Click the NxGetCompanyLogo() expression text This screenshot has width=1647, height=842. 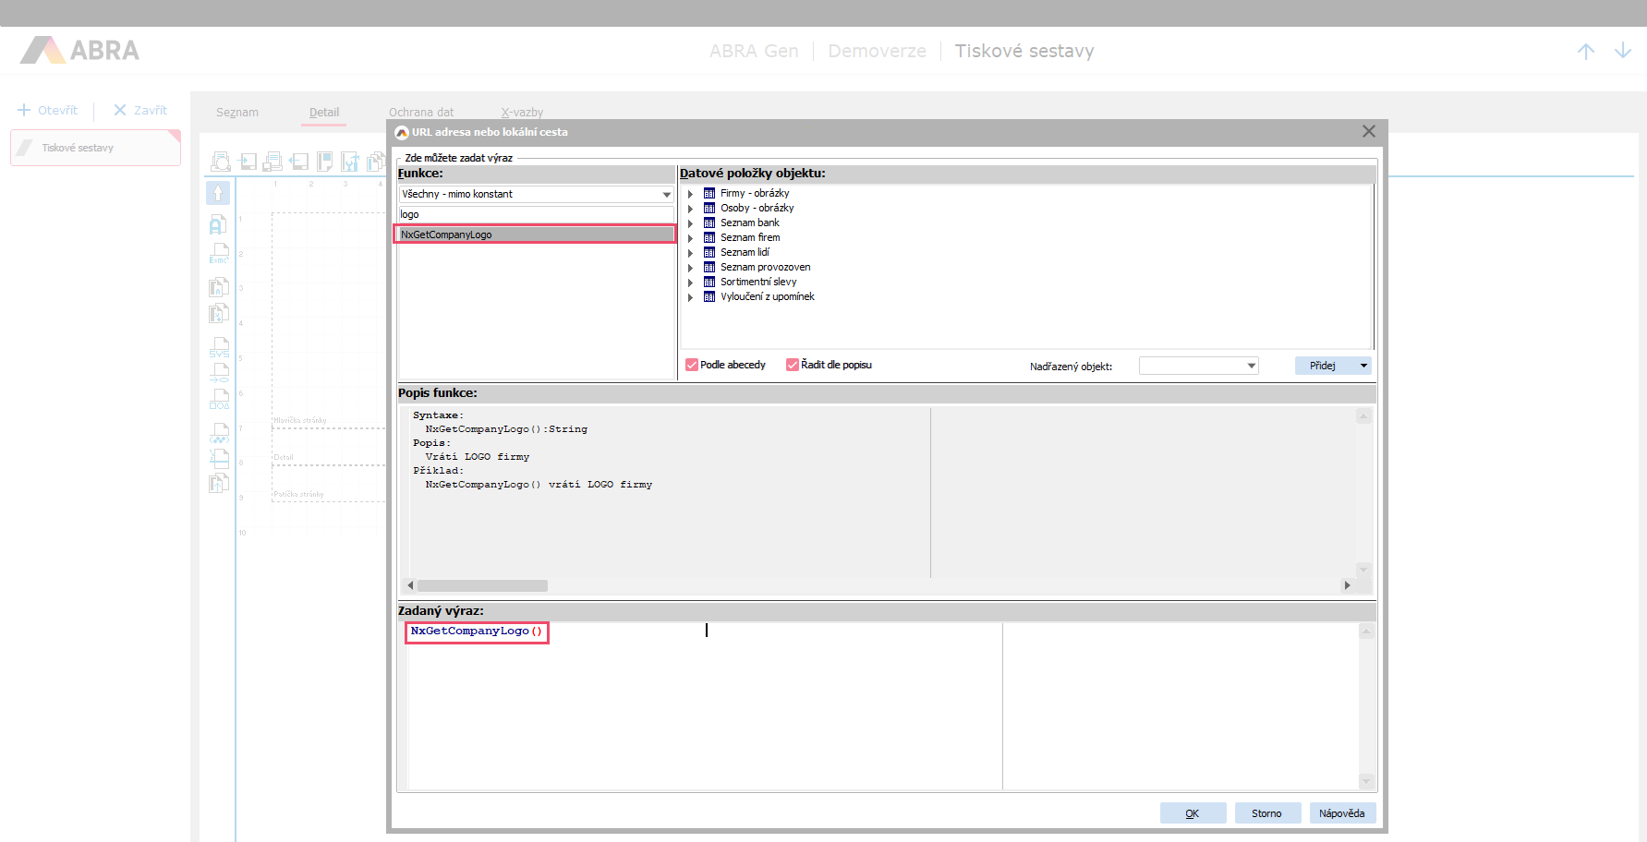click(477, 631)
